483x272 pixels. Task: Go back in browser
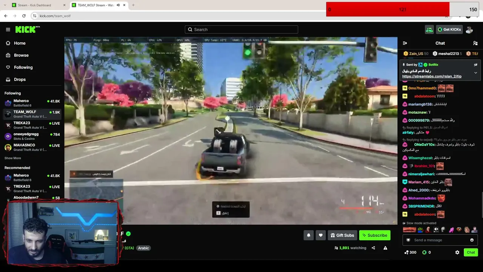[x=6, y=16]
